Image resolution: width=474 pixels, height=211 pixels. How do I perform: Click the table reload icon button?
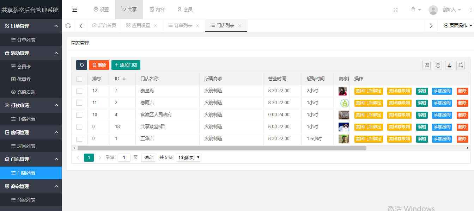coord(81,65)
